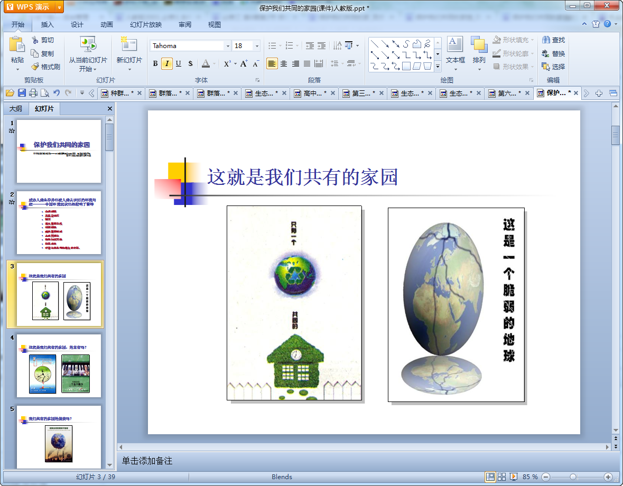Screen dimensions: 623x486
Task: Select rectangle shape in gallery
Action: coord(406,67)
